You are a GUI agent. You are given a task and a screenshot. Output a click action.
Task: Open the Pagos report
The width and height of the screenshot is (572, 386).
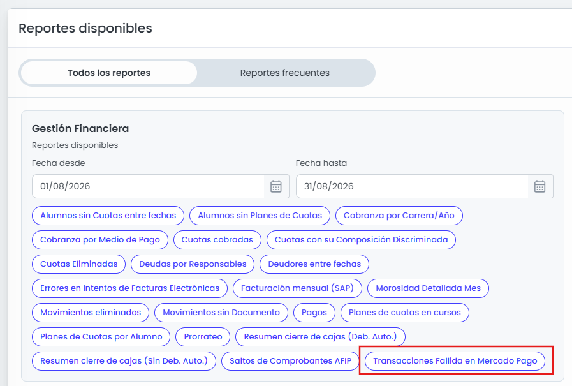point(314,313)
